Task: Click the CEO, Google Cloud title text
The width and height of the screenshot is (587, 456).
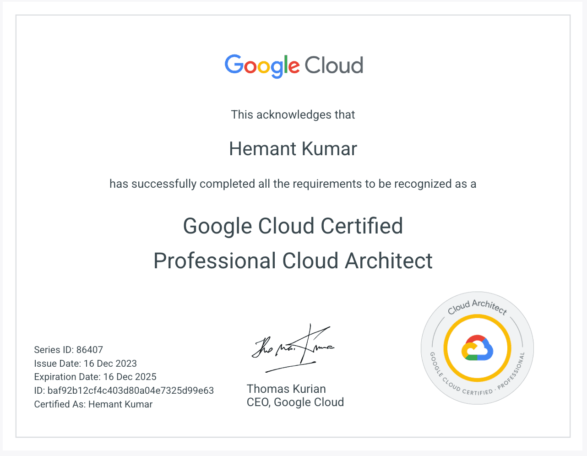Action: 295,402
